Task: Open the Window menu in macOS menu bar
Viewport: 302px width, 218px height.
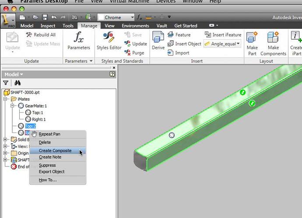Action: coord(193,1)
